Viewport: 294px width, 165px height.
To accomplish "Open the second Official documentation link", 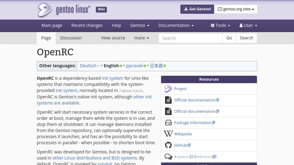I will point(197,111).
